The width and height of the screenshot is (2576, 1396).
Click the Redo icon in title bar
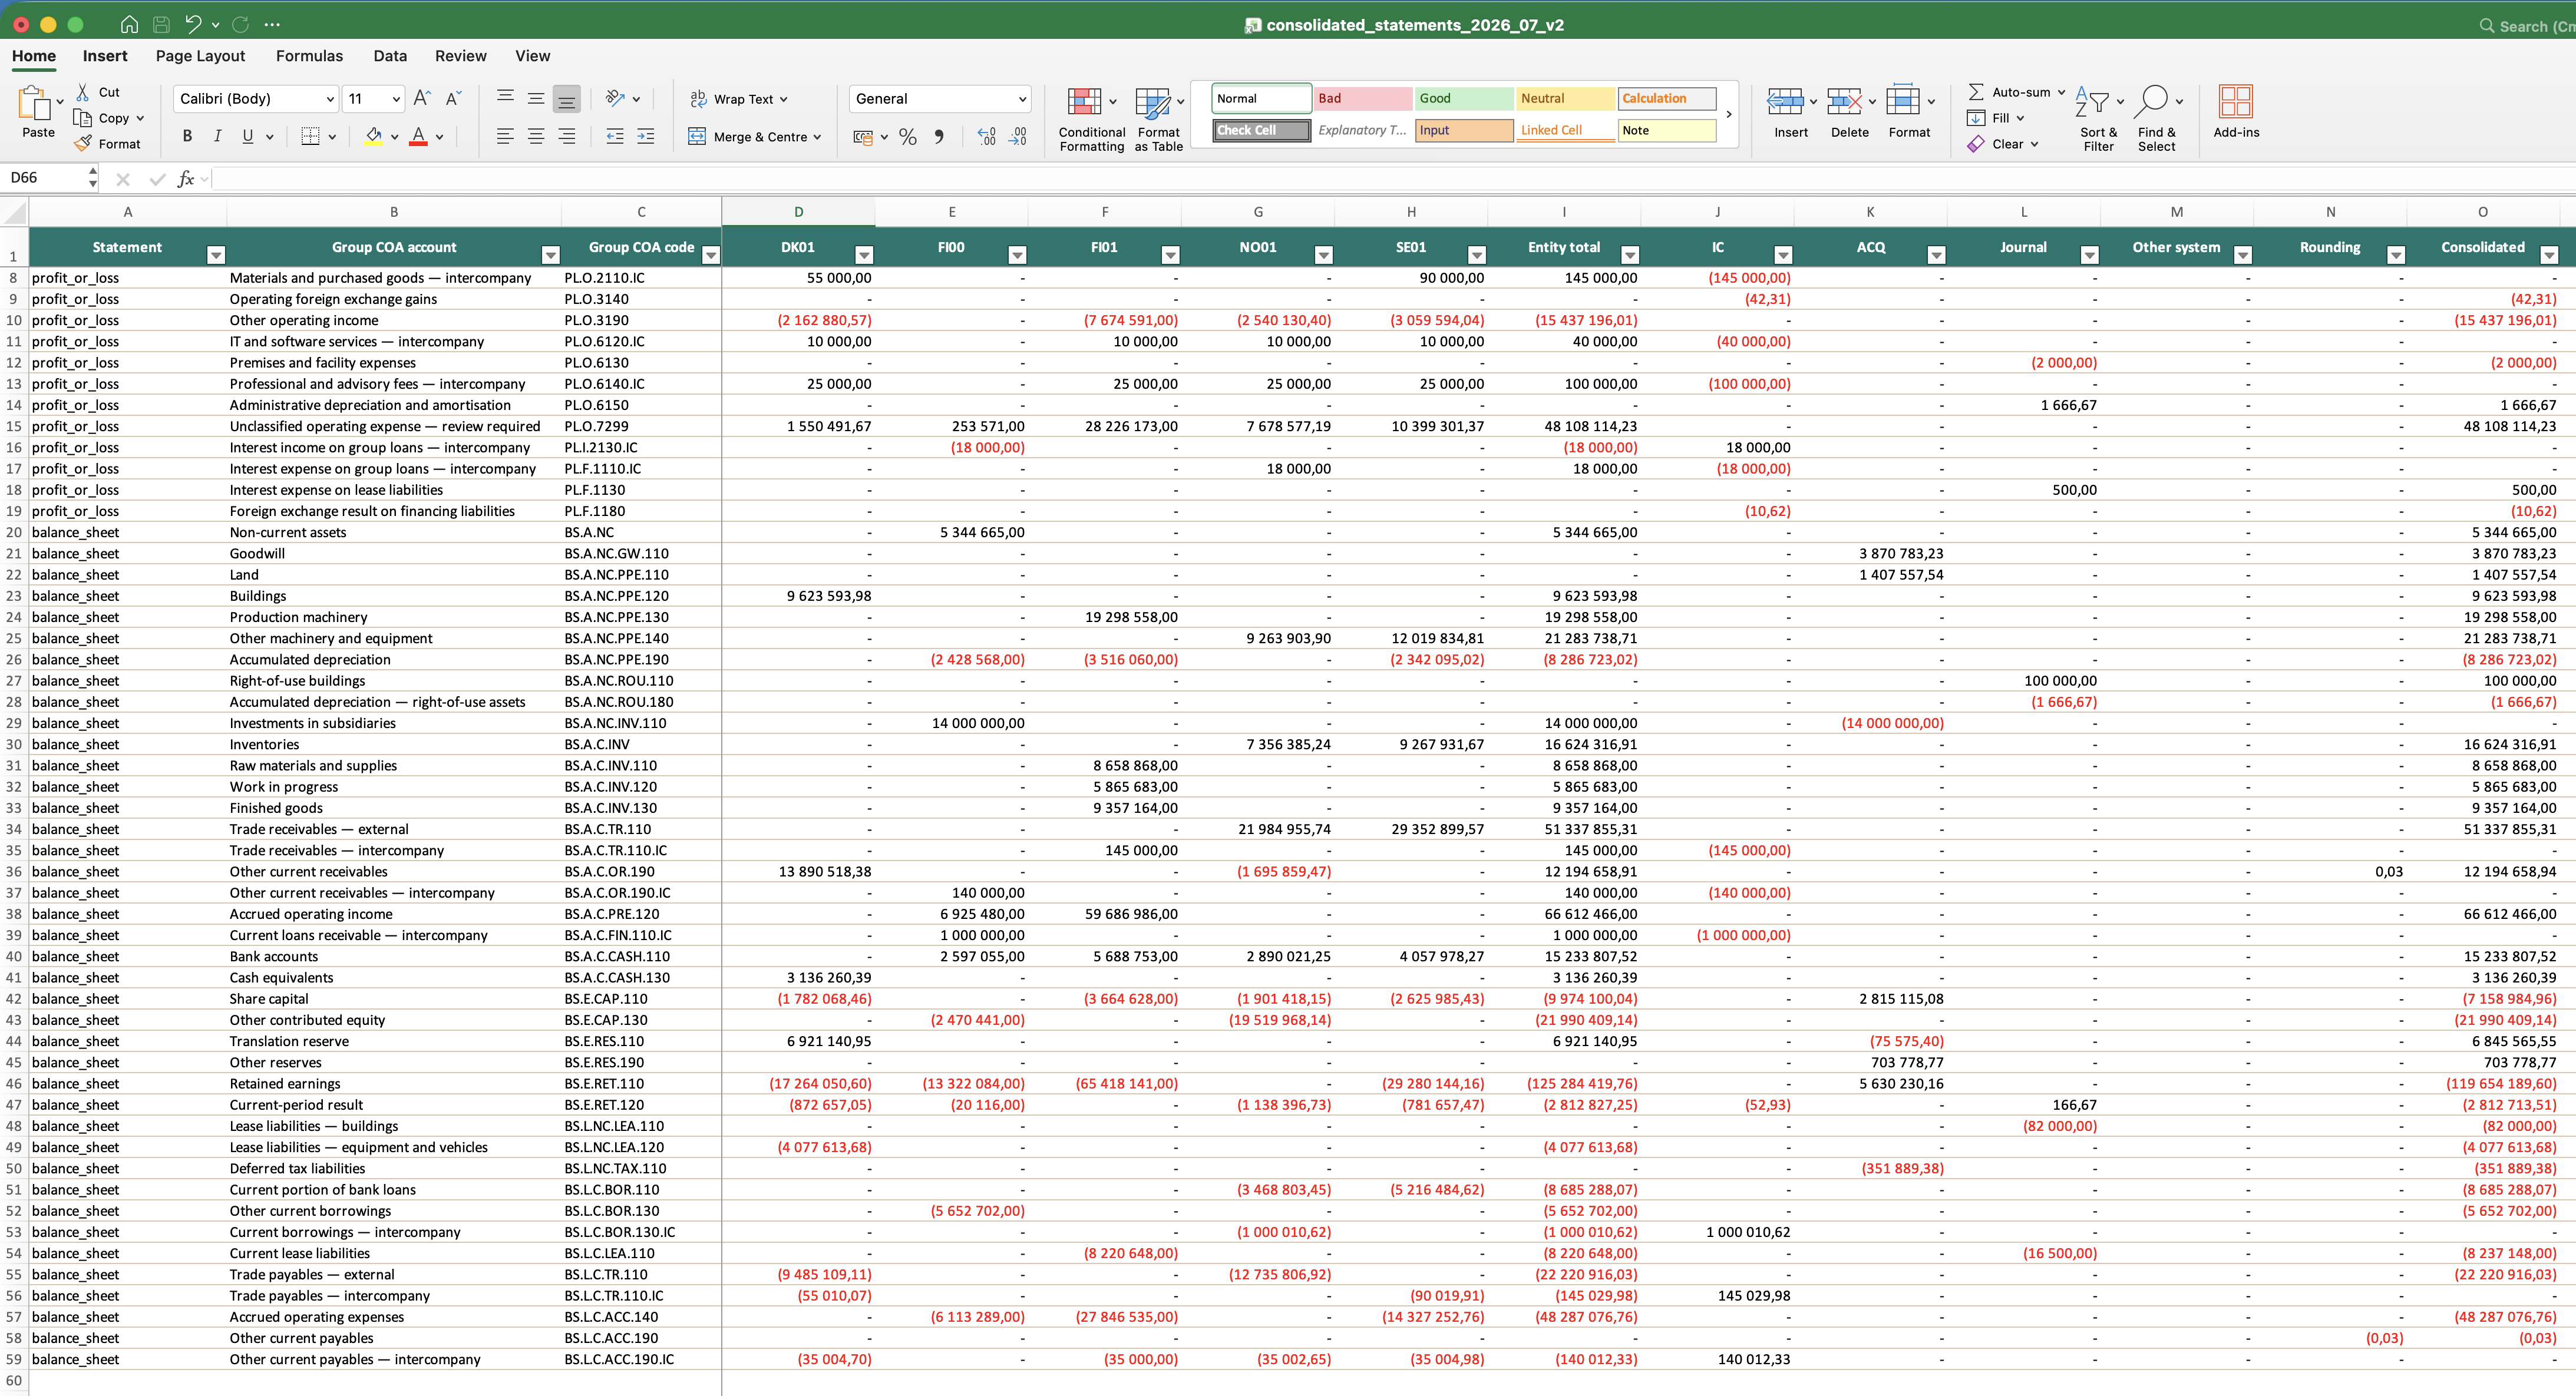pos(241,24)
